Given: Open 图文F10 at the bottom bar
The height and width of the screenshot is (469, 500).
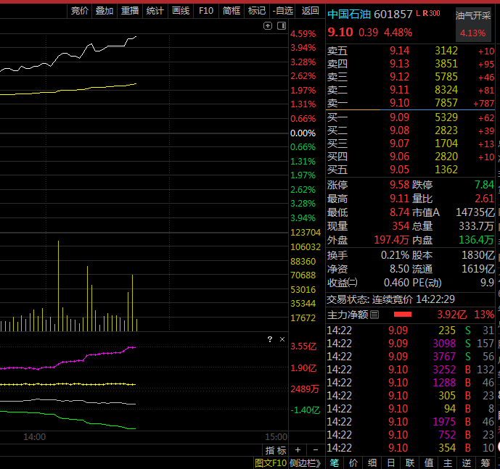Looking at the screenshot, I should [x=271, y=463].
